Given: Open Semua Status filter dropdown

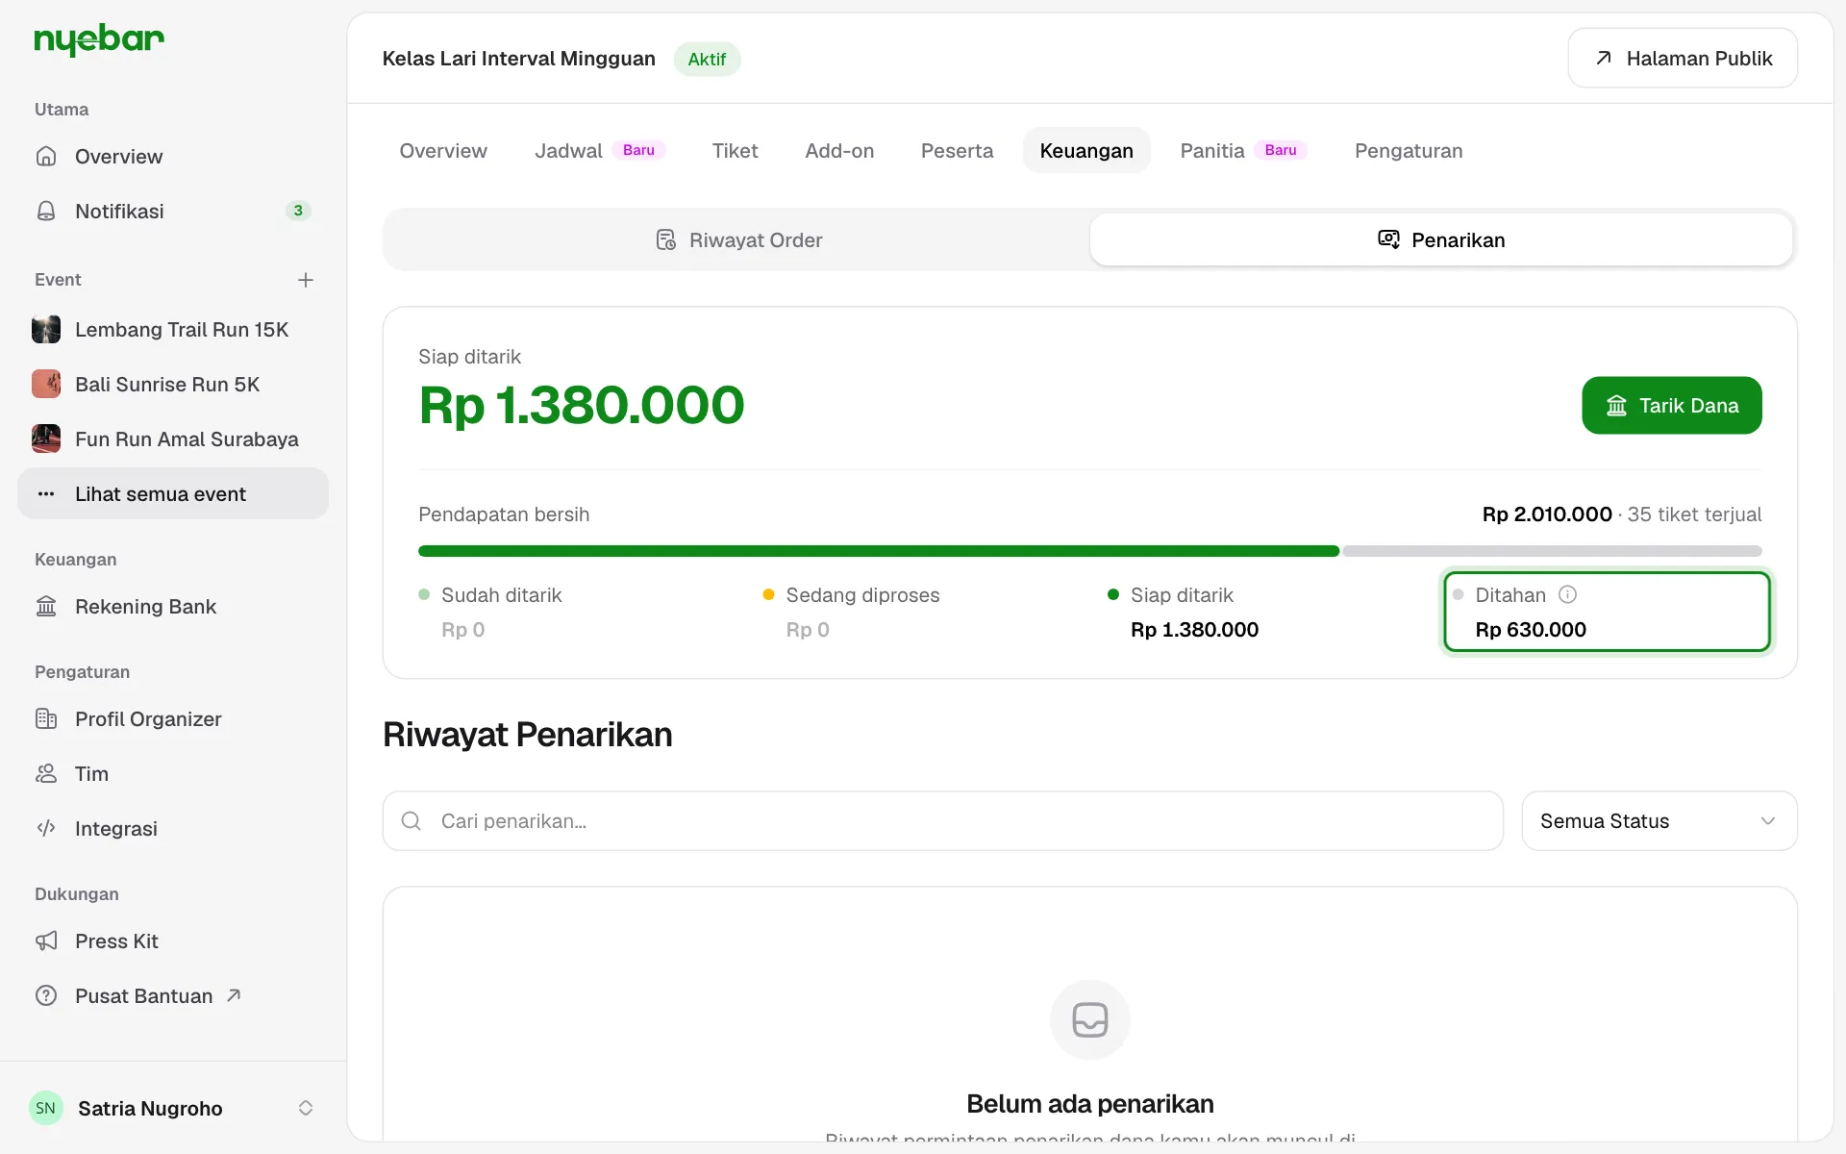Looking at the screenshot, I should [x=1659, y=821].
